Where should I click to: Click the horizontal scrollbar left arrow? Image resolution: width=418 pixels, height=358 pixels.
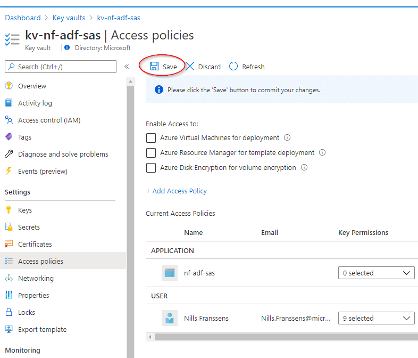point(150,337)
